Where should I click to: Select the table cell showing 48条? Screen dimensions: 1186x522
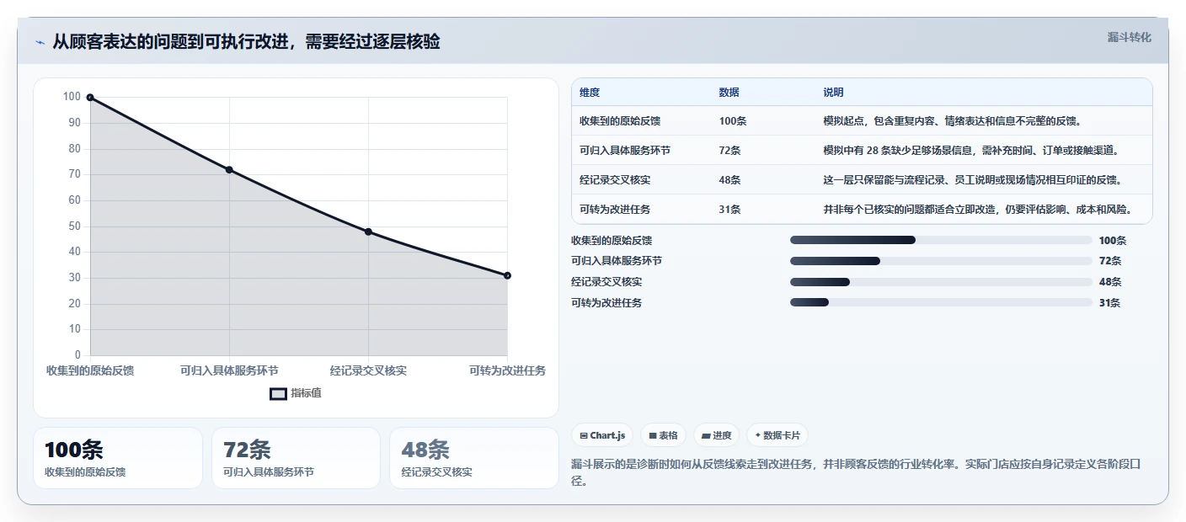click(729, 180)
